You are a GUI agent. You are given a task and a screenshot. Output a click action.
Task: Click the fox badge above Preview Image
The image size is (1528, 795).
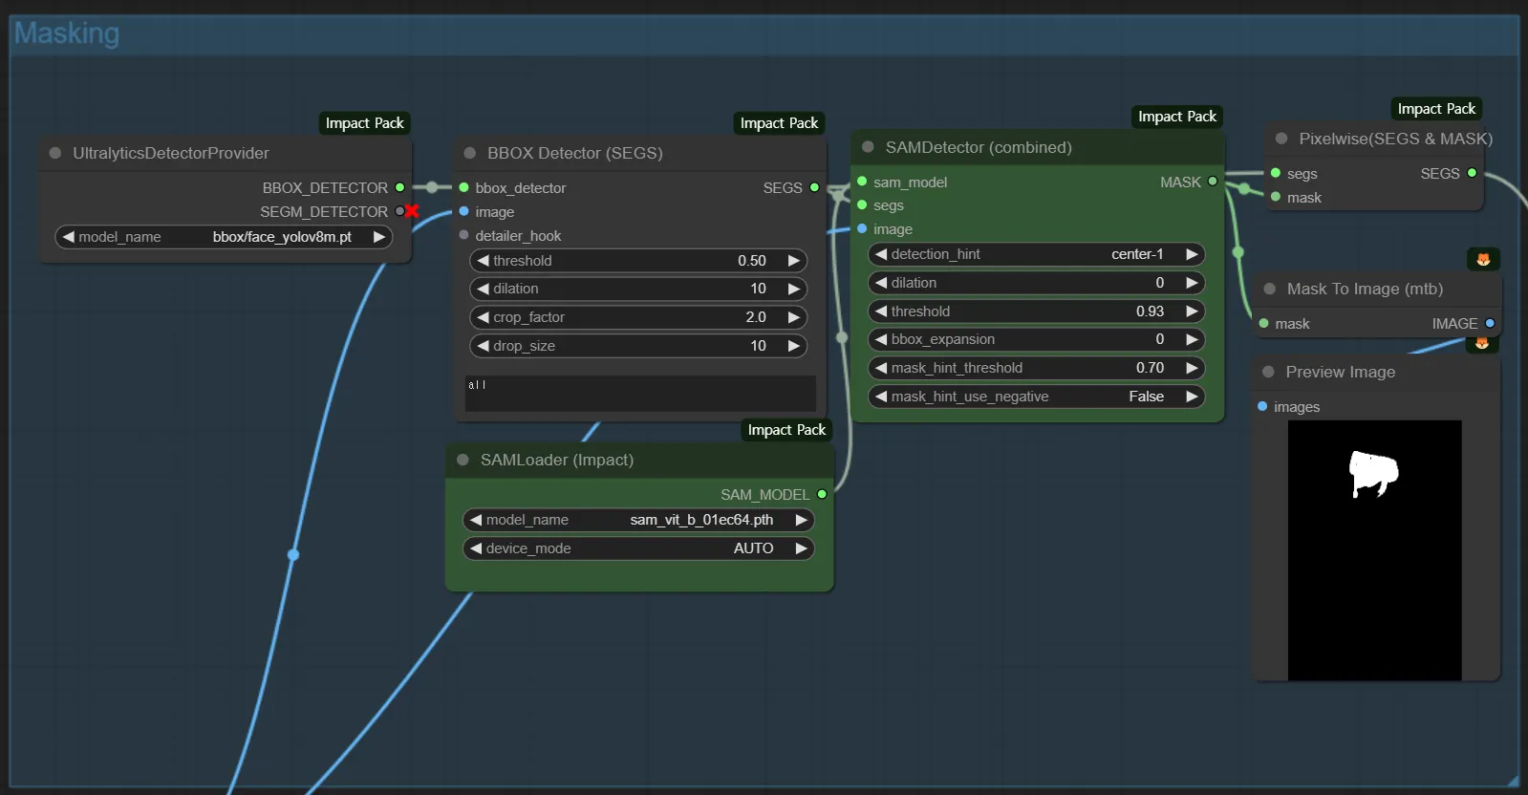tap(1482, 343)
